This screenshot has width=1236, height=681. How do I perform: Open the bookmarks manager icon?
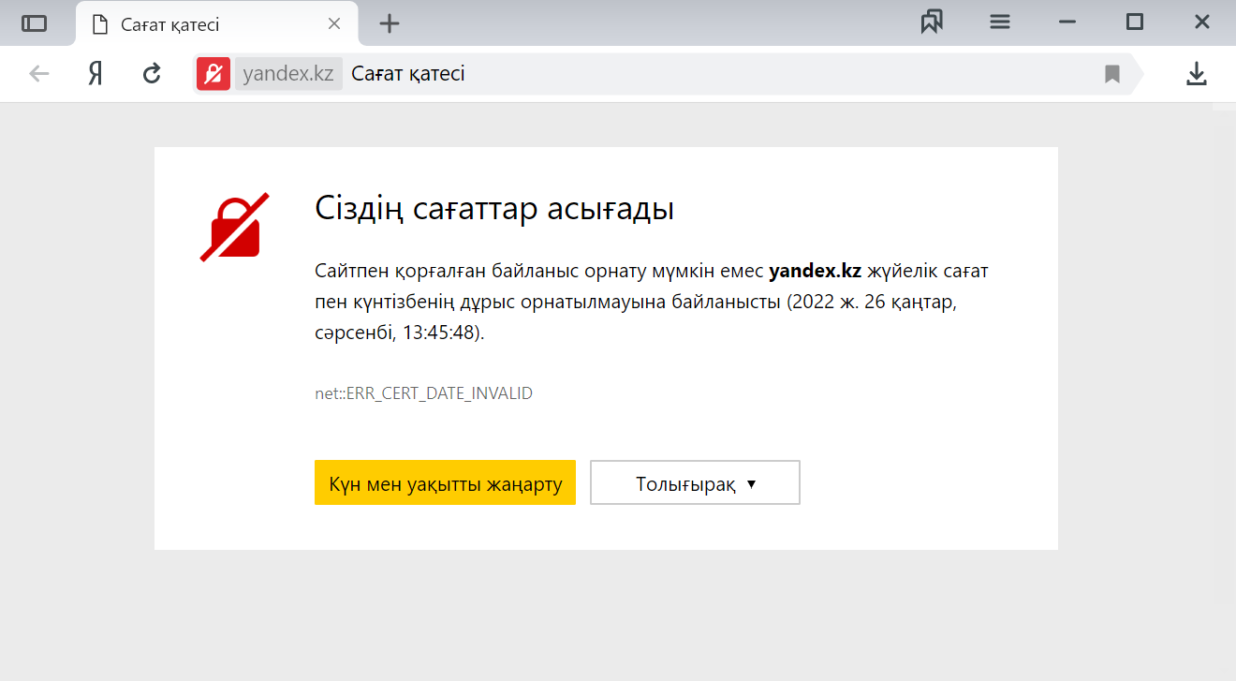[932, 22]
